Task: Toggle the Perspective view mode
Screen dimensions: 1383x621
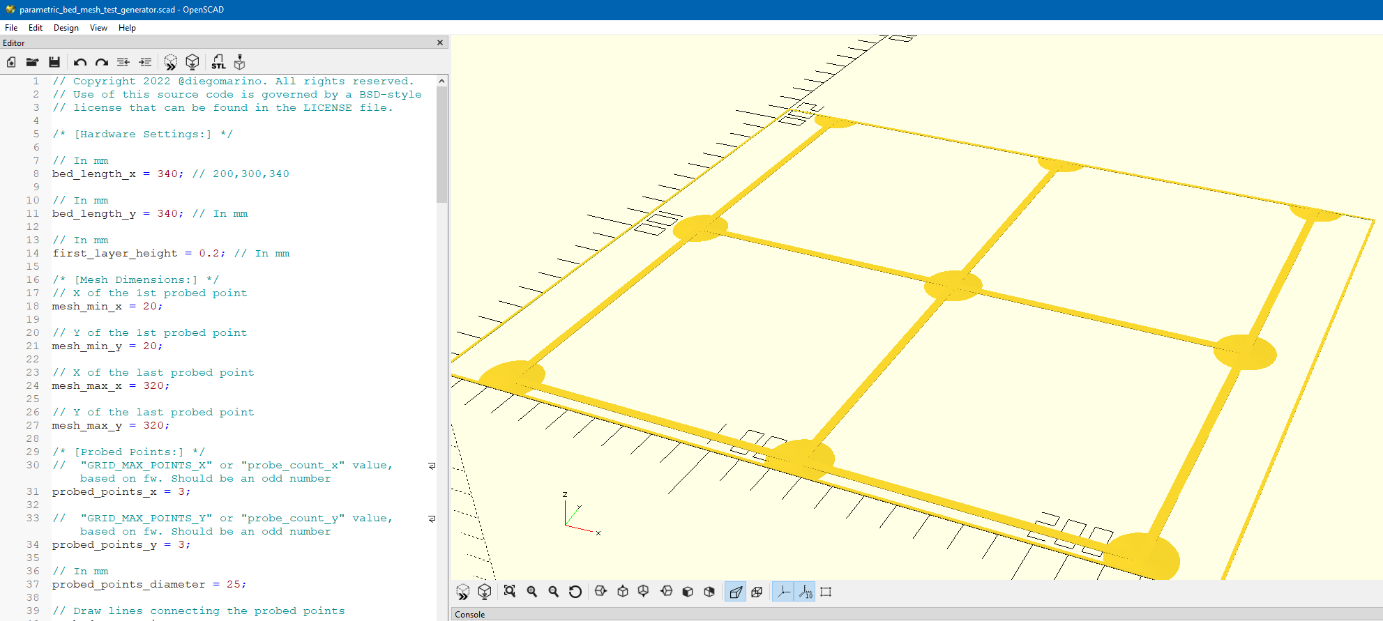Action: (735, 592)
